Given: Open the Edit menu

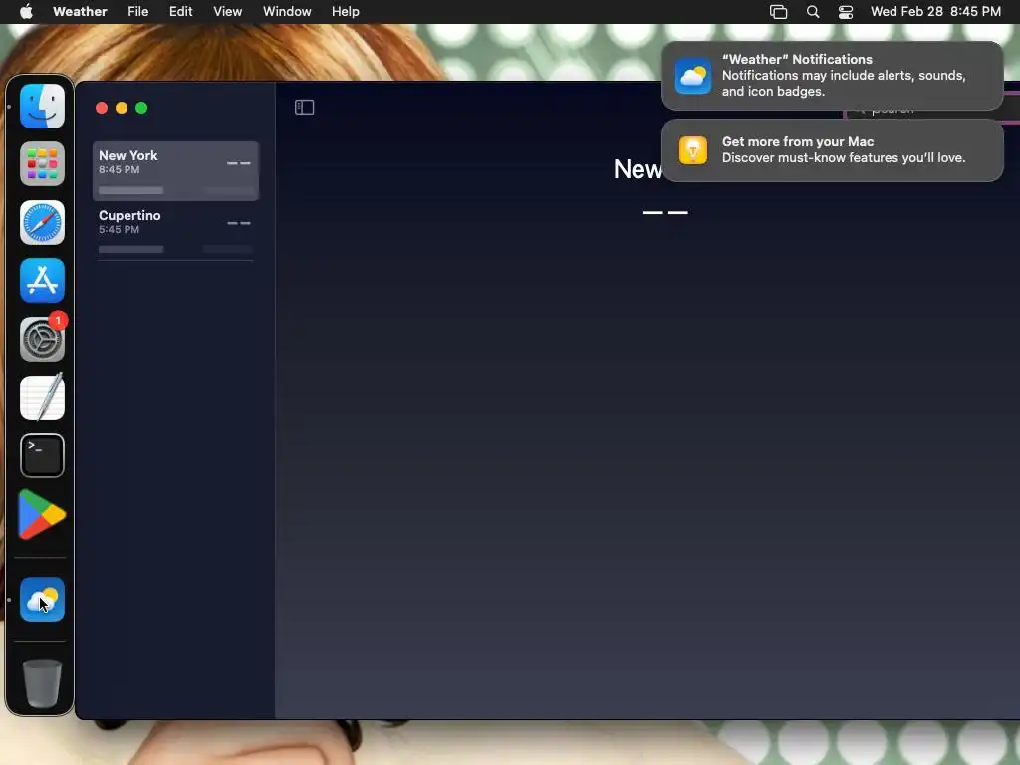Looking at the screenshot, I should coord(181,12).
